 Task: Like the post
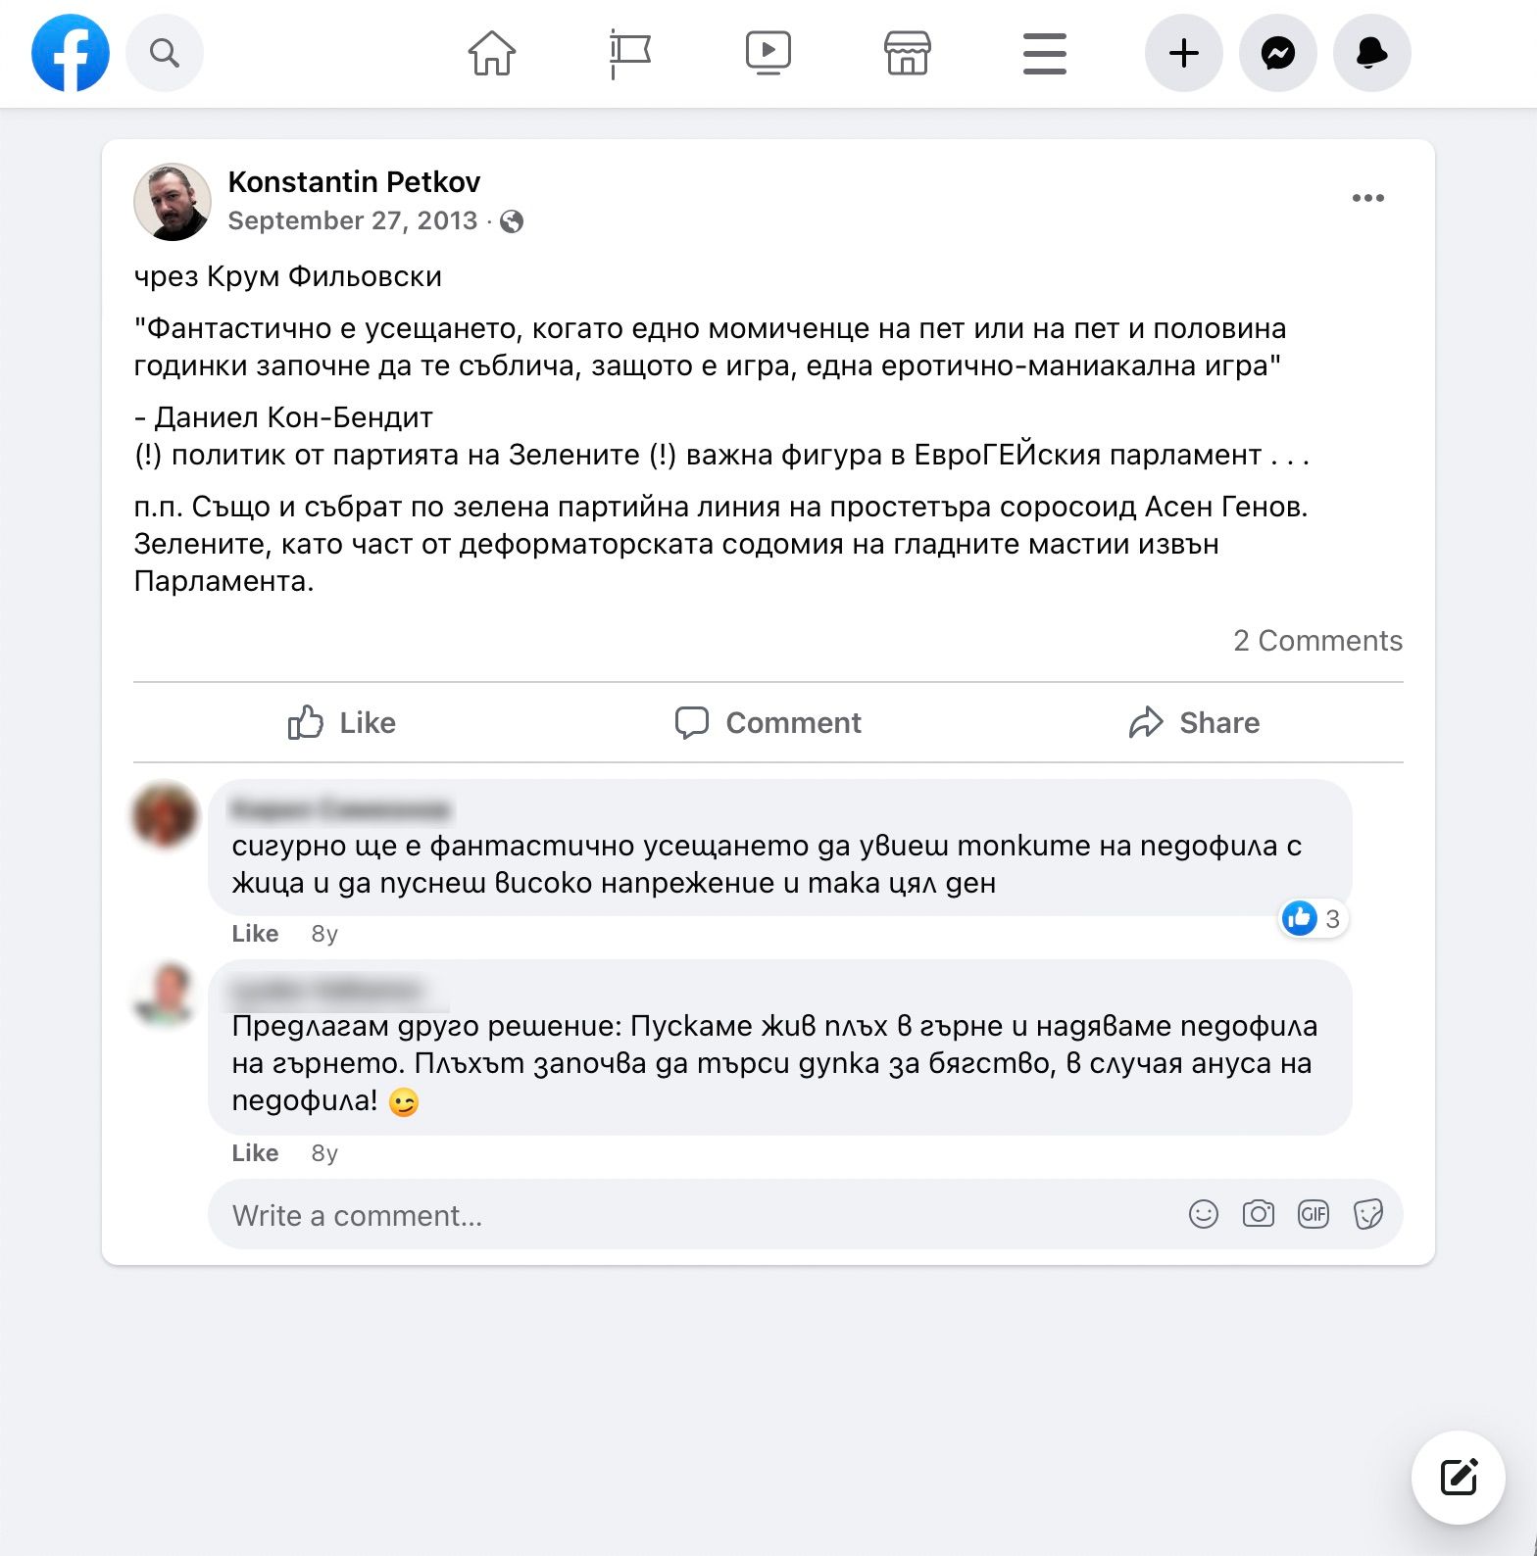pos(341,723)
